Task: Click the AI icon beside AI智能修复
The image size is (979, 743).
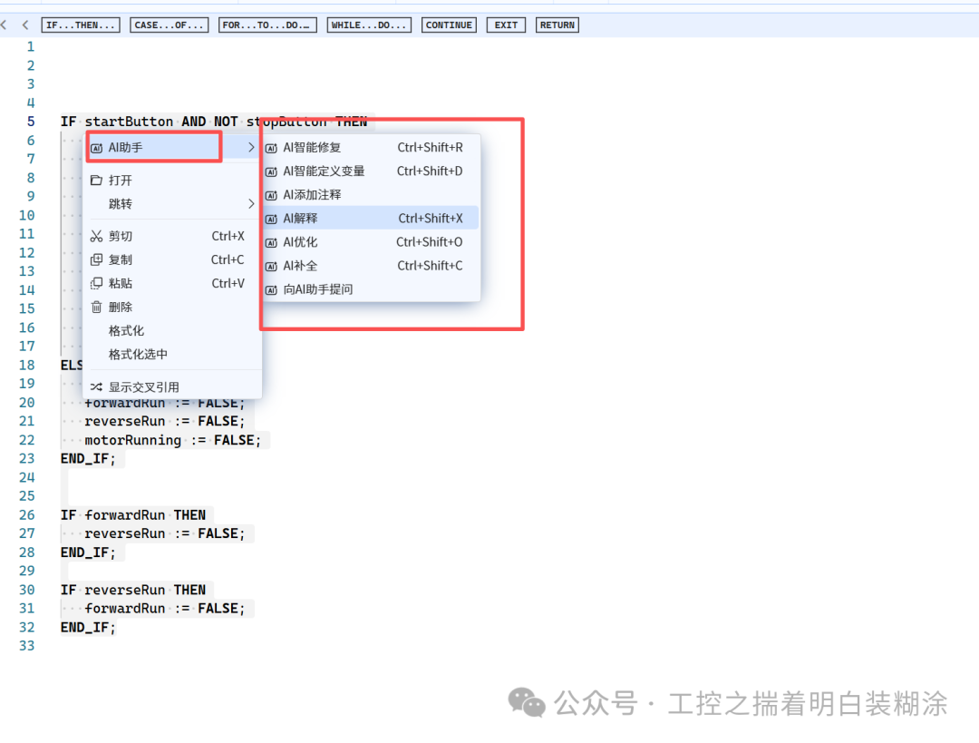Action: 271,148
